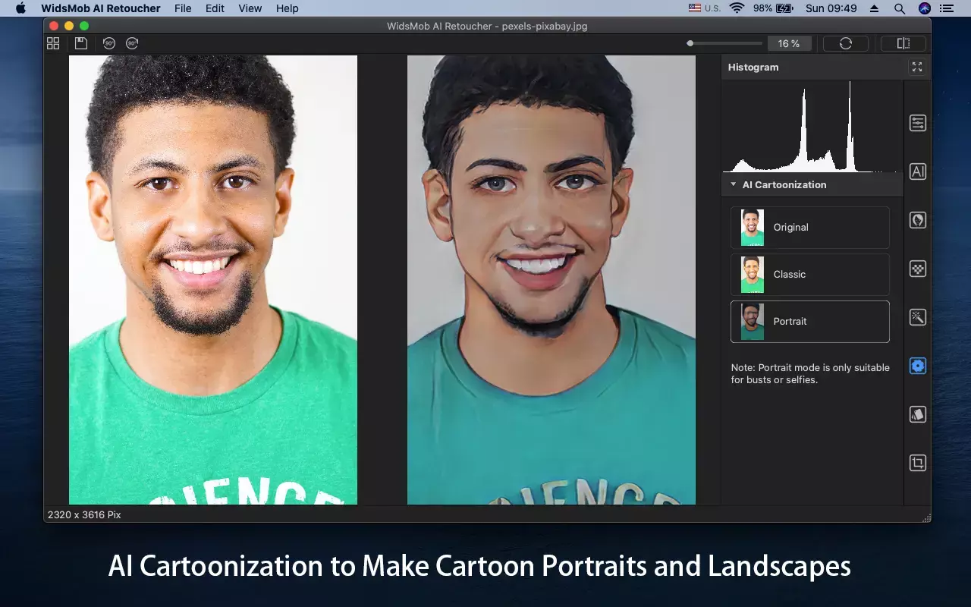The width and height of the screenshot is (971, 607).
Task: Click the zoom slider handle
Action: coord(690,44)
